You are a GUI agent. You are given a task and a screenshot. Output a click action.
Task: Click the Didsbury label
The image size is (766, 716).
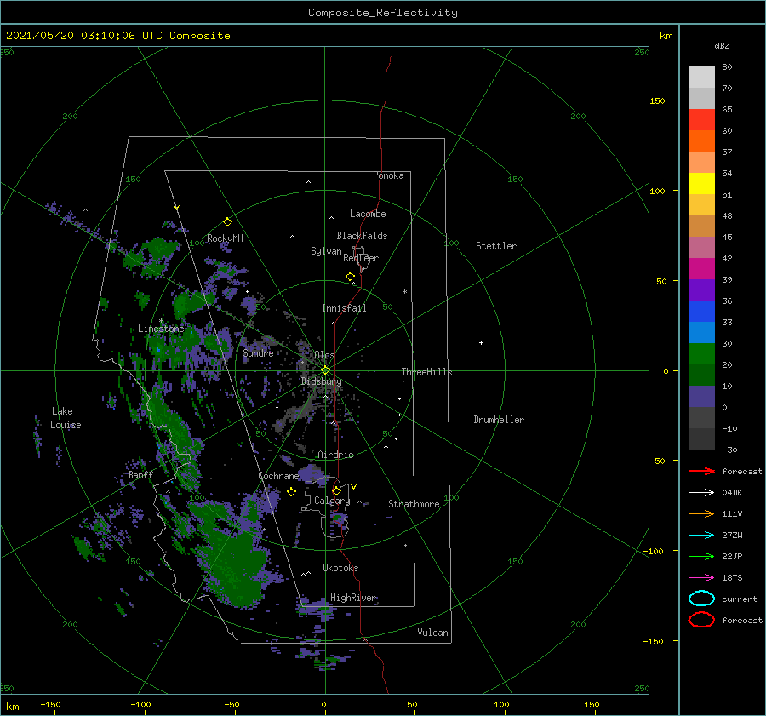pyautogui.click(x=321, y=381)
